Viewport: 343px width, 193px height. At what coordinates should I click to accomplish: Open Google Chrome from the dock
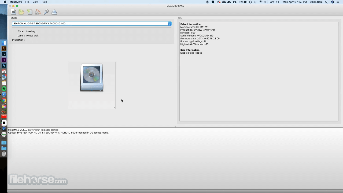(x=4, y=100)
